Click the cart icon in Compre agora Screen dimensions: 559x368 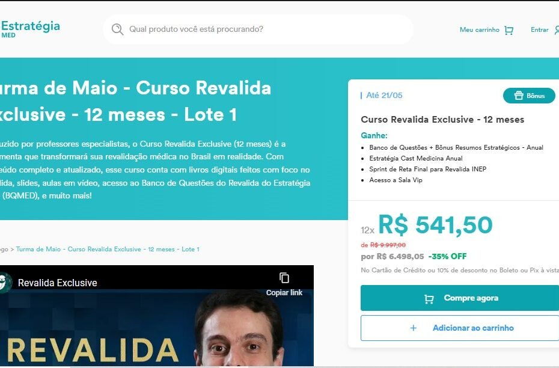point(429,299)
